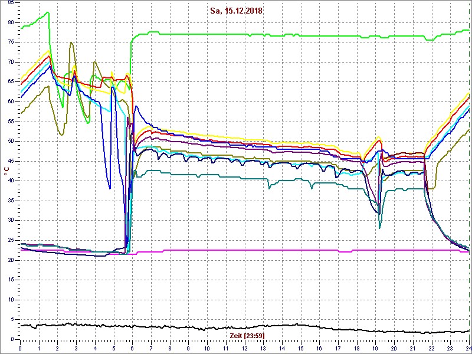472x354 pixels.
Task: Select the '80' tick on temperature axis
Action: 10,22
